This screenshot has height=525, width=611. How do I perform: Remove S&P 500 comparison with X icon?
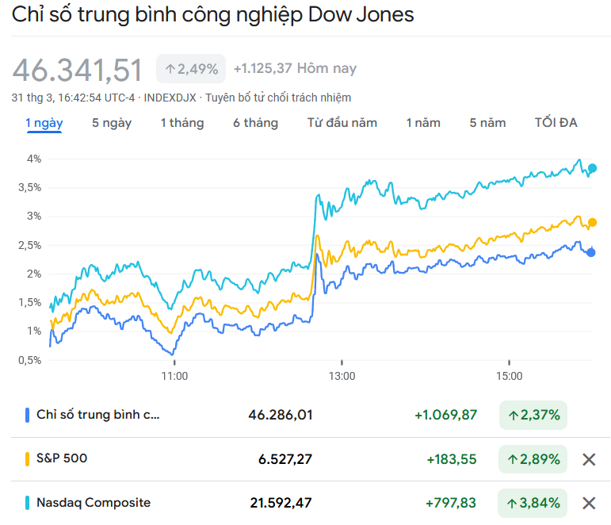point(589,459)
